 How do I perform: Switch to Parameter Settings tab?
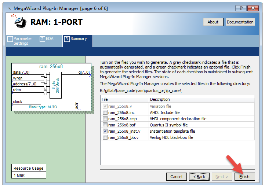[22, 41]
